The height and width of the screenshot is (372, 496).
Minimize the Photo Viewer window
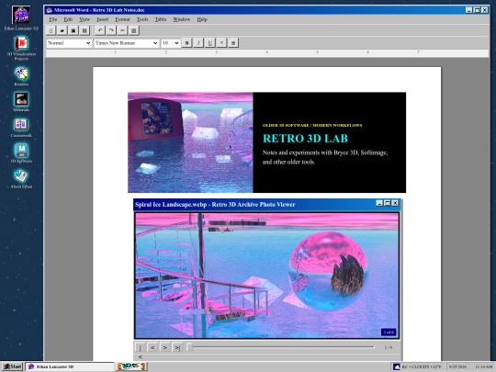pyautogui.click(x=379, y=203)
